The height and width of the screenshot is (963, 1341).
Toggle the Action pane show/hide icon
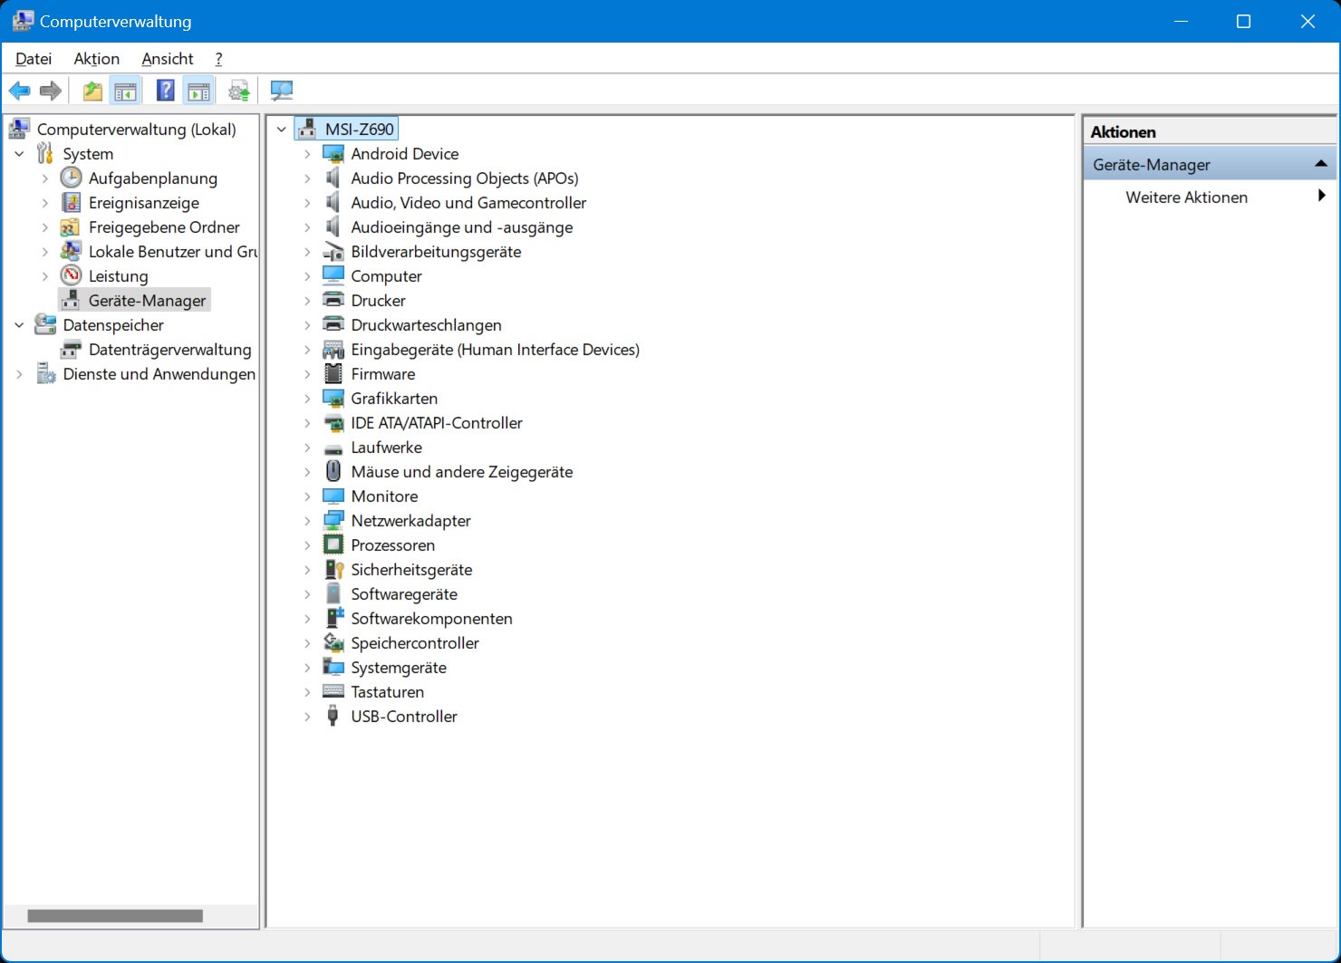coord(198,91)
